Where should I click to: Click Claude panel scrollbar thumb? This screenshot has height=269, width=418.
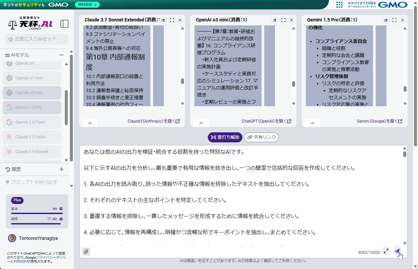pyautogui.click(x=182, y=81)
